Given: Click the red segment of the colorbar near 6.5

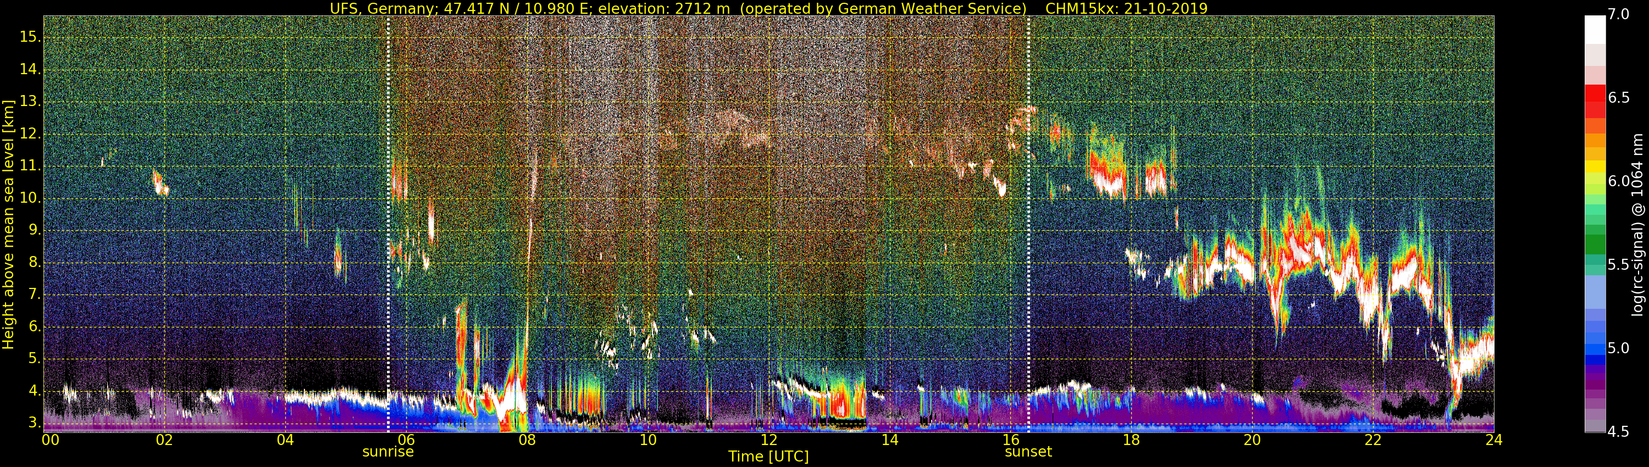Looking at the screenshot, I should [1595, 93].
